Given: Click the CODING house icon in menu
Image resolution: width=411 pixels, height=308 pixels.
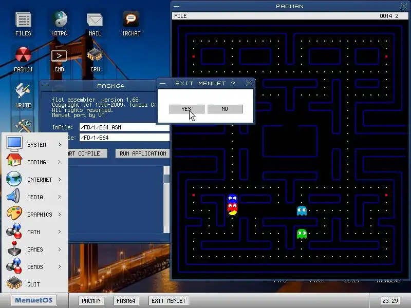Looking at the screenshot, I should [14, 160].
